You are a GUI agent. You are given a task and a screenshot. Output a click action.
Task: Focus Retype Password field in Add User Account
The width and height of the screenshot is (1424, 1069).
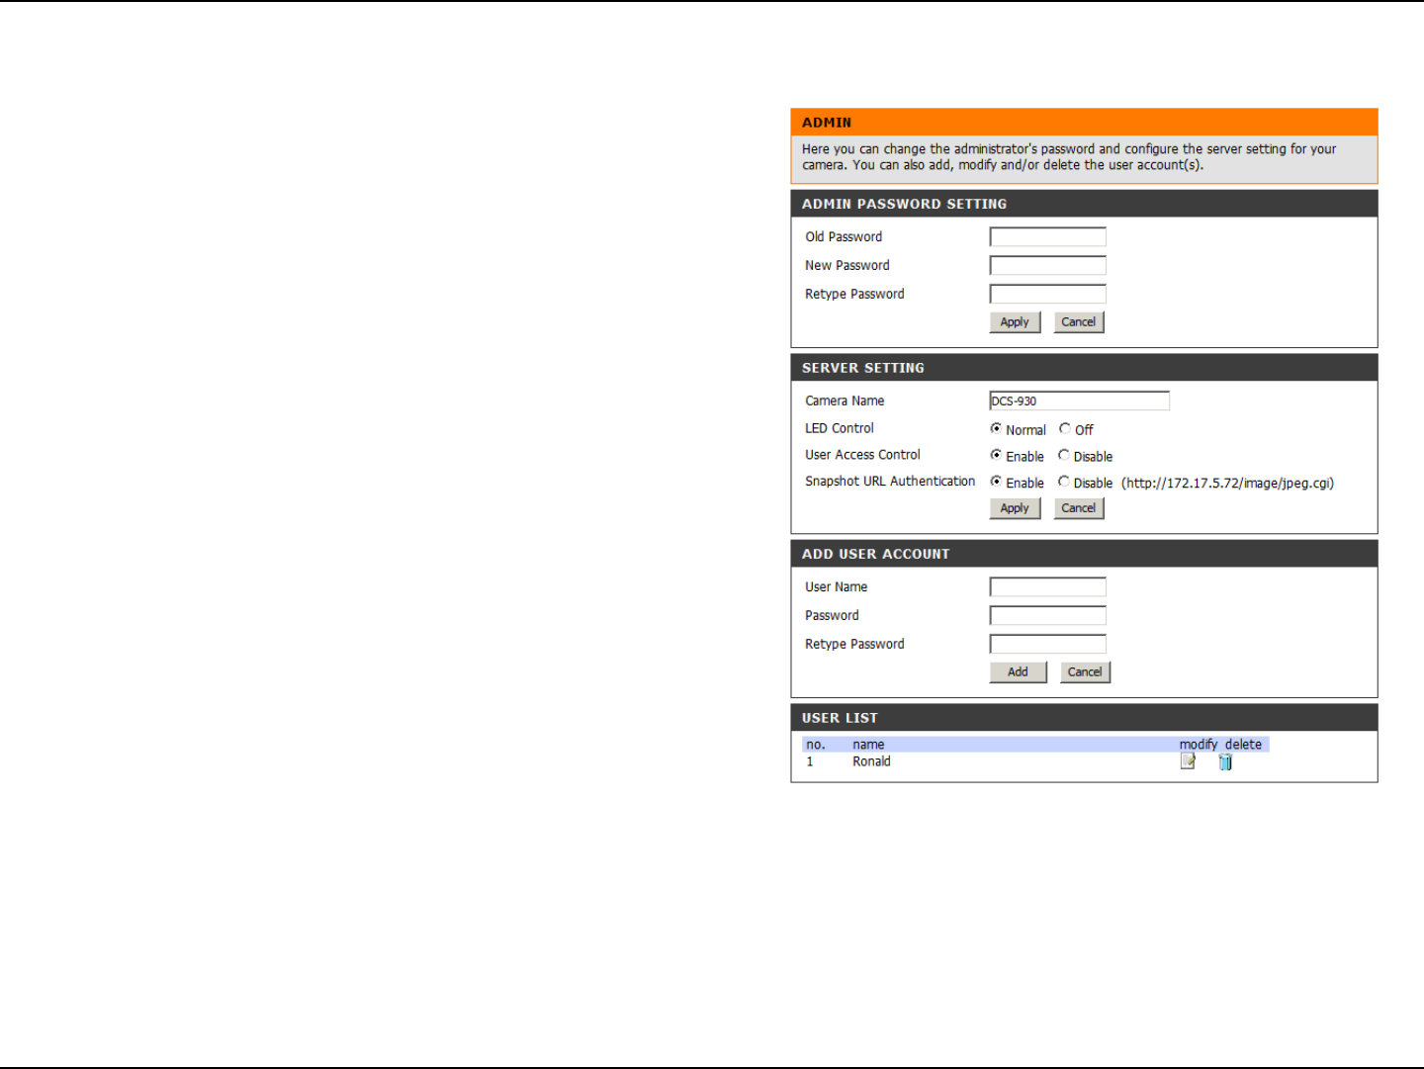point(1048,645)
